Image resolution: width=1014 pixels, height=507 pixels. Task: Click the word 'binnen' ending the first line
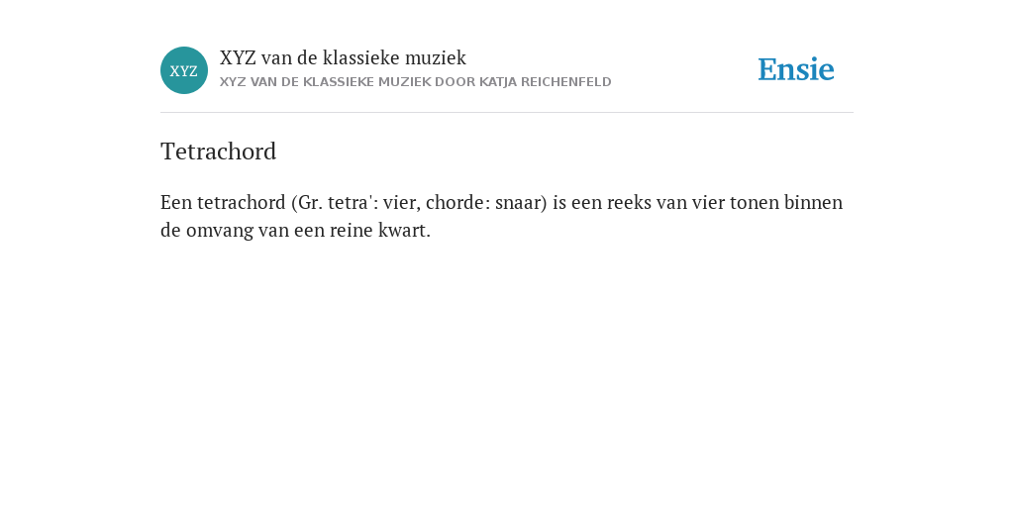point(814,202)
